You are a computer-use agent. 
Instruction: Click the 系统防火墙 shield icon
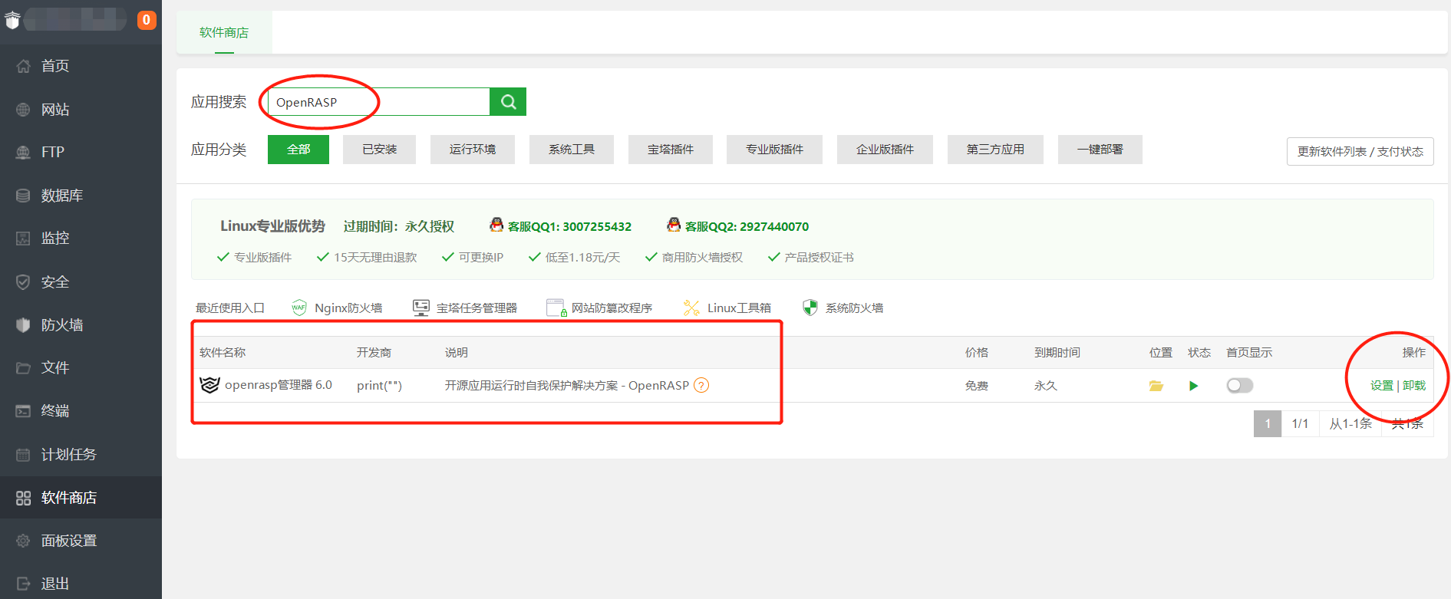810,308
